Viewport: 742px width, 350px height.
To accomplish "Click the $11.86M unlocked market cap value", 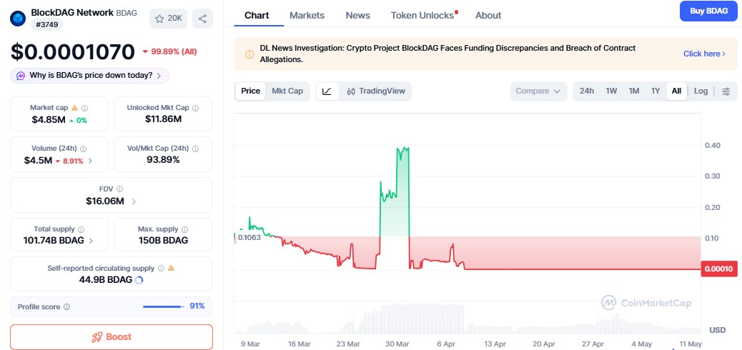I will point(163,119).
